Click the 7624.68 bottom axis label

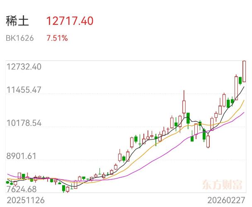pos(22,189)
